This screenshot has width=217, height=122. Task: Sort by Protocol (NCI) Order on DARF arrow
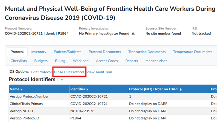tap(181, 89)
